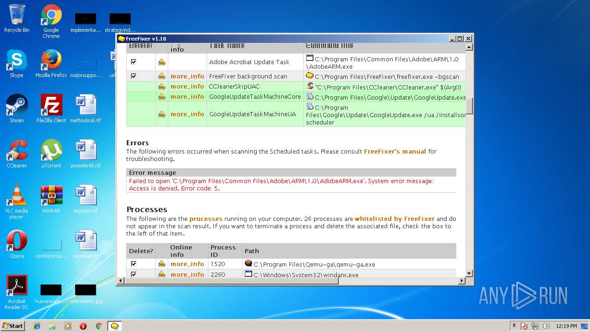
Task: Follow the 'processes' link
Action: click(206, 219)
